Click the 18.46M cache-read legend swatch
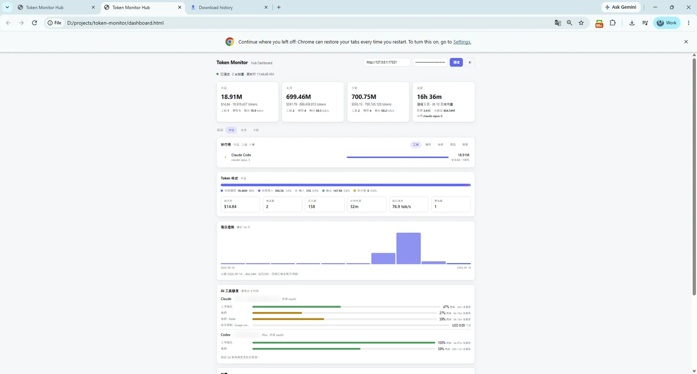This screenshot has width=697, height=374. [222, 190]
